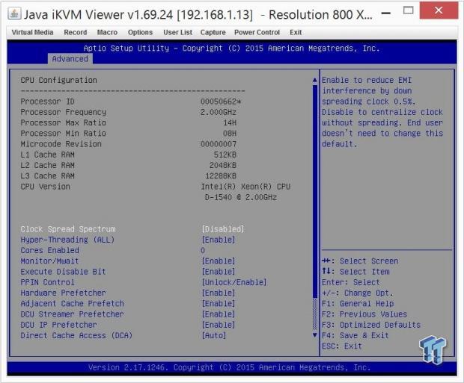Click the F4: Save & Exit hint

pyautogui.click(x=355, y=335)
